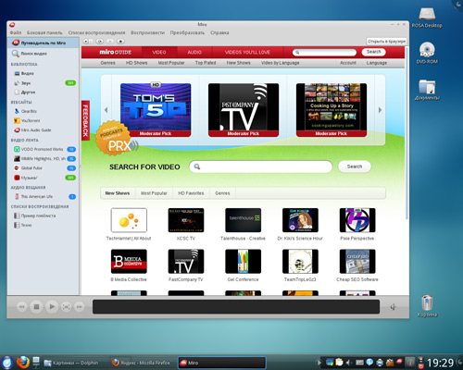This screenshot has height=370, width=463.
Task: Open the Справка menu
Action: (x=219, y=32)
